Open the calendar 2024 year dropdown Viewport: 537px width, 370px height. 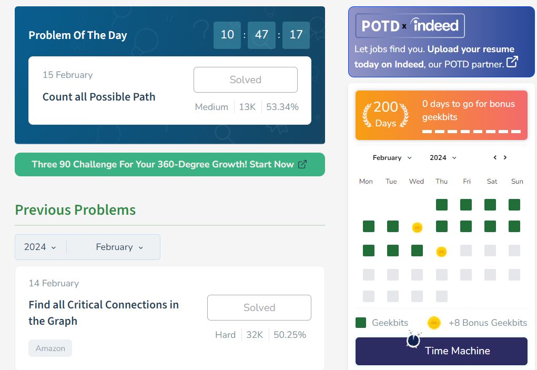tap(443, 157)
